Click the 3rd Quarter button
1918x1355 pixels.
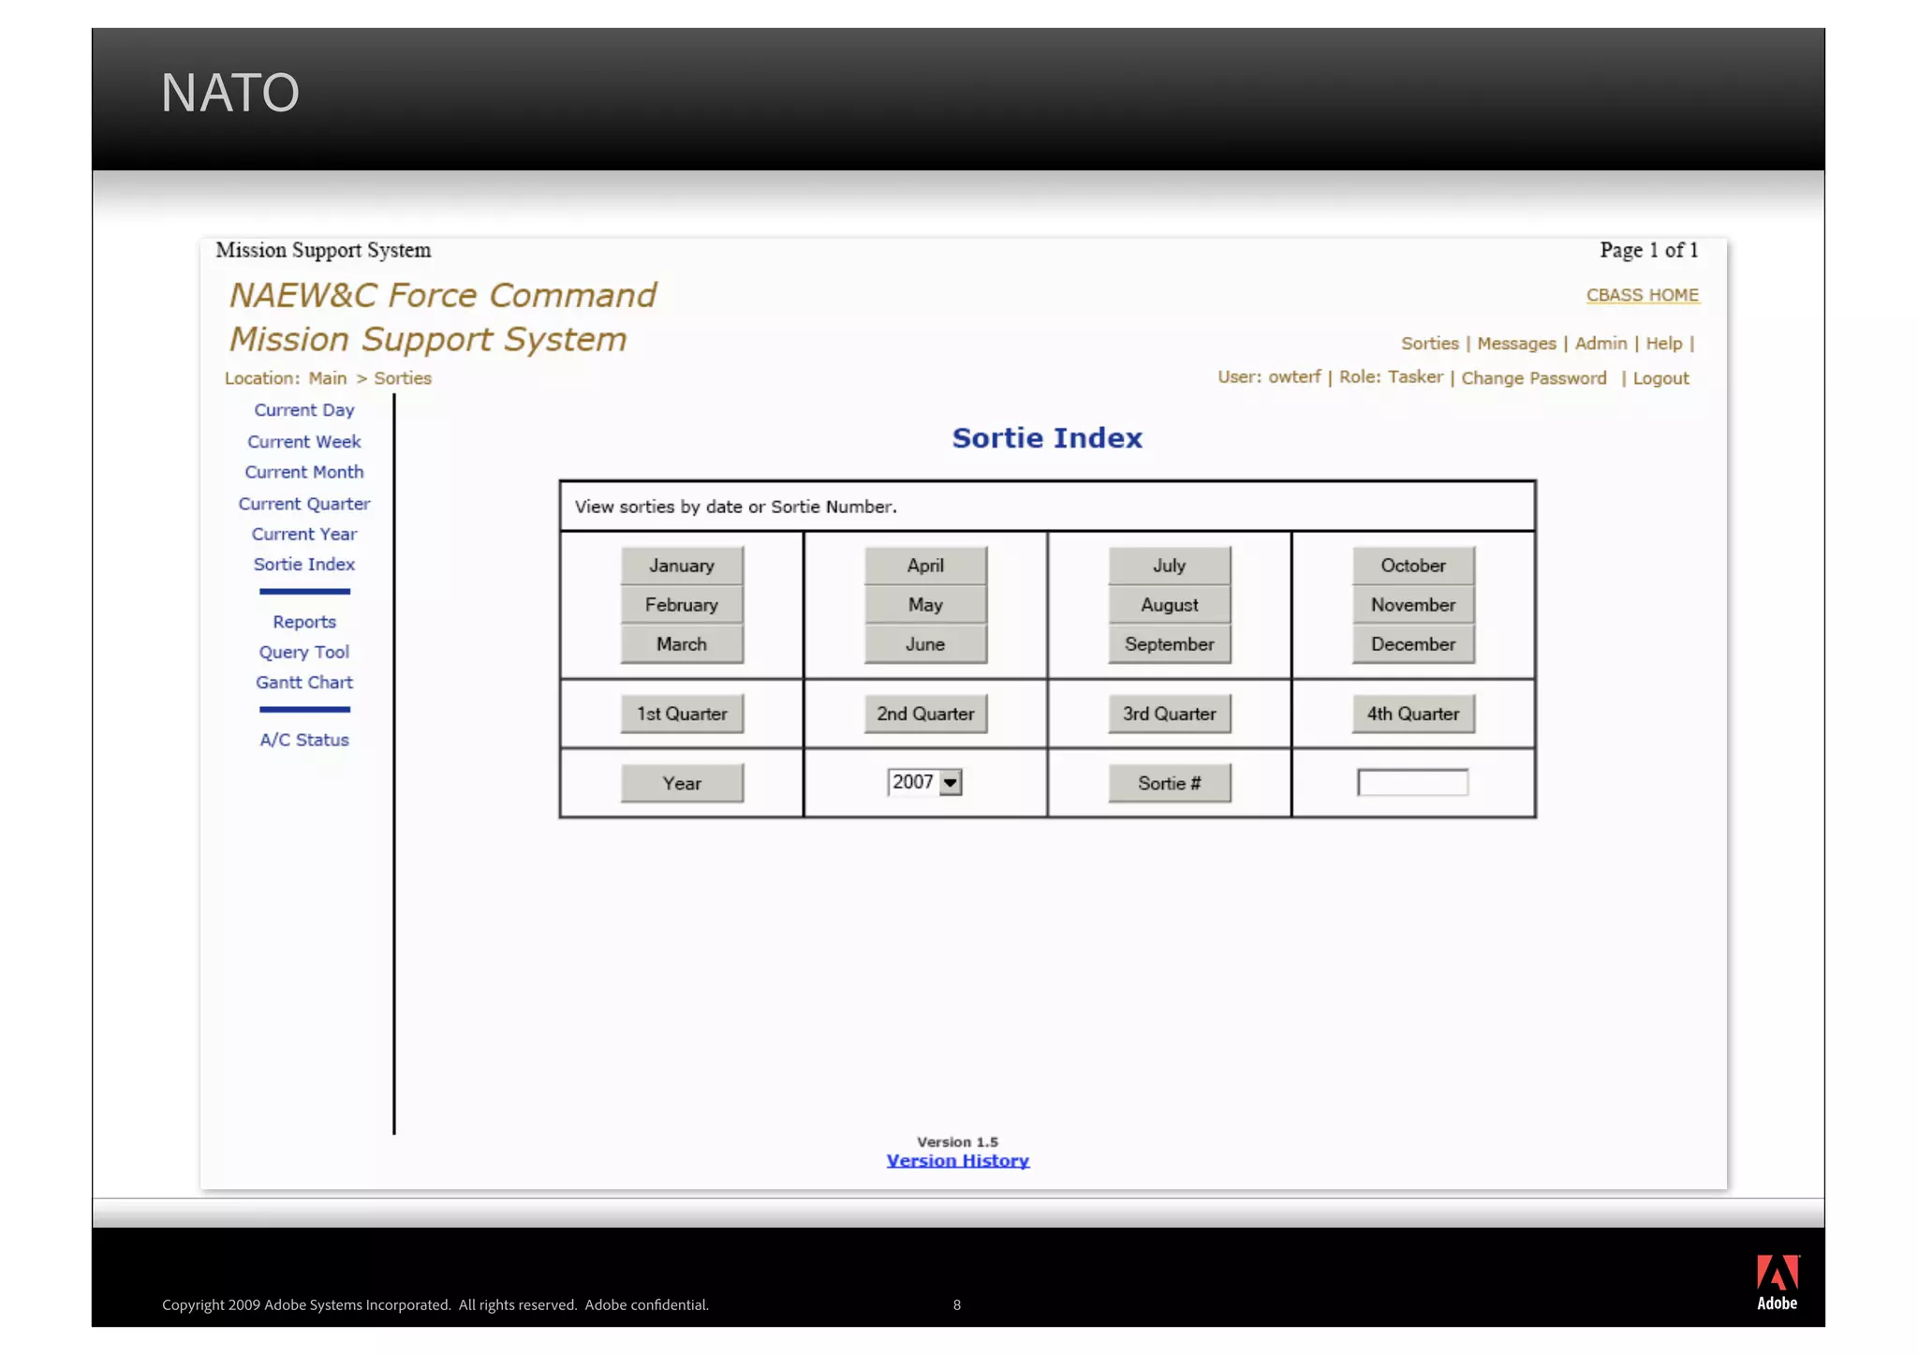pos(1170,714)
